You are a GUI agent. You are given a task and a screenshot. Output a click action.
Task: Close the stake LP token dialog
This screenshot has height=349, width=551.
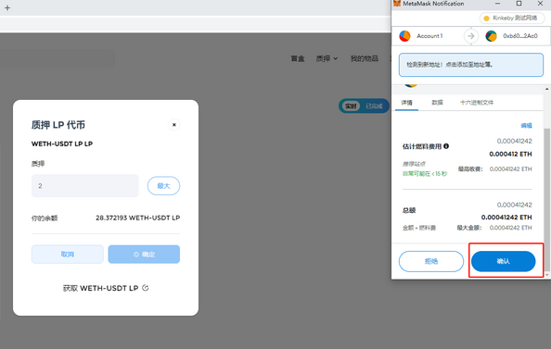tap(174, 125)
